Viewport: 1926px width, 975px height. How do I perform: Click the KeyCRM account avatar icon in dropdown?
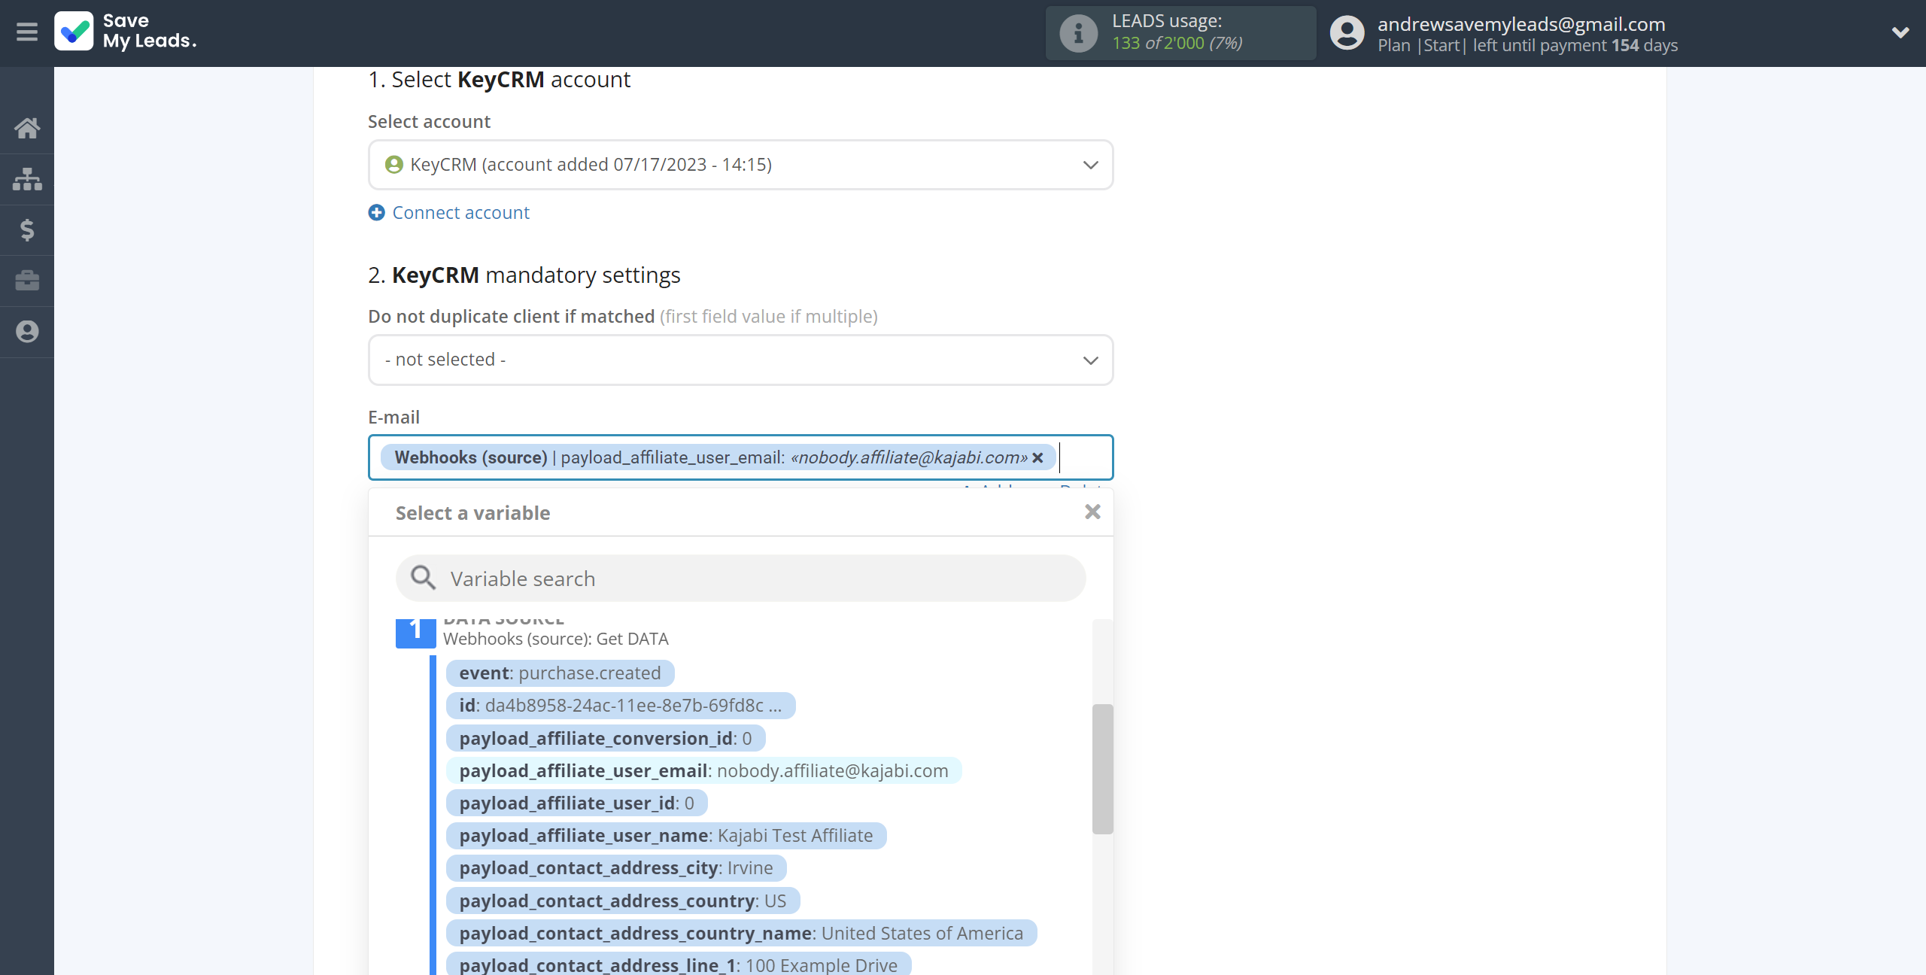tap(393, 165)
